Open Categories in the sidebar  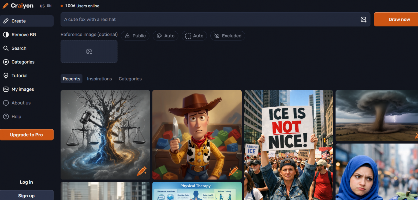(27, 62)
